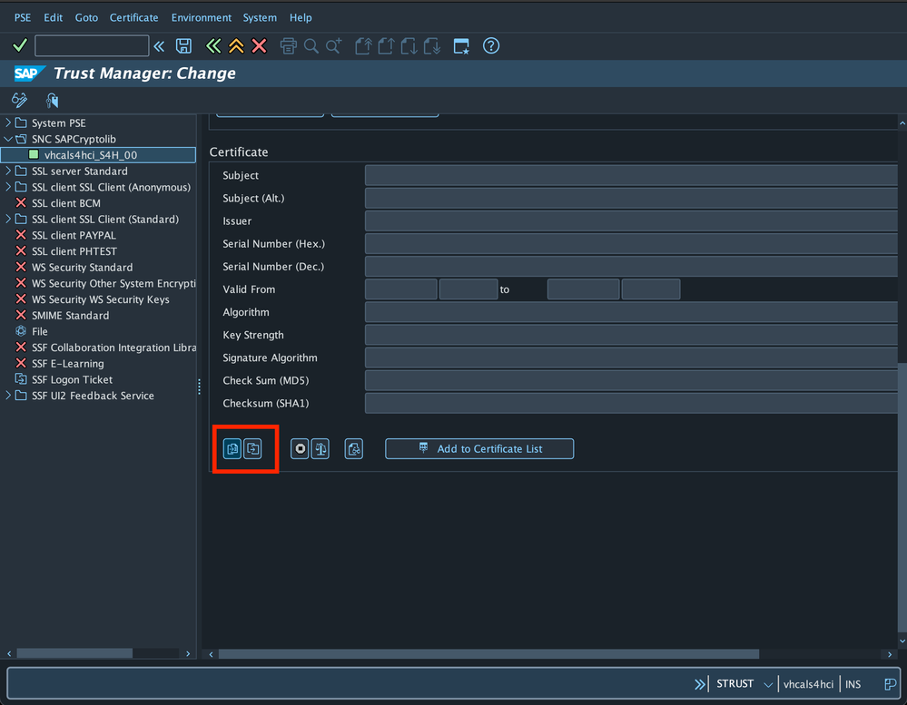Expand SSL client SSL Client (Anonymous) node

(x=8, y=187)
